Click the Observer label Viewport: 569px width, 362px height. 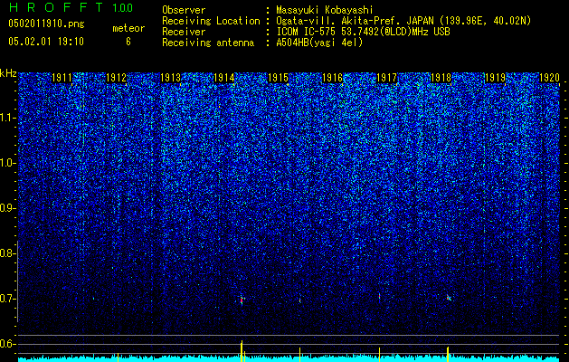point(184,10)
